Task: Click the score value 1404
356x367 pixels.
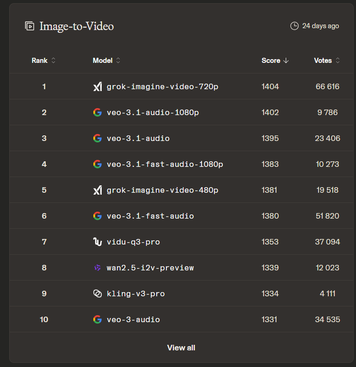Action: tap(270, 86)
